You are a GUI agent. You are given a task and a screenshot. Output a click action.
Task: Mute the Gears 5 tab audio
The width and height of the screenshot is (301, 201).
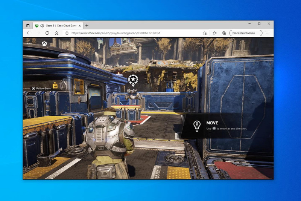42,26
